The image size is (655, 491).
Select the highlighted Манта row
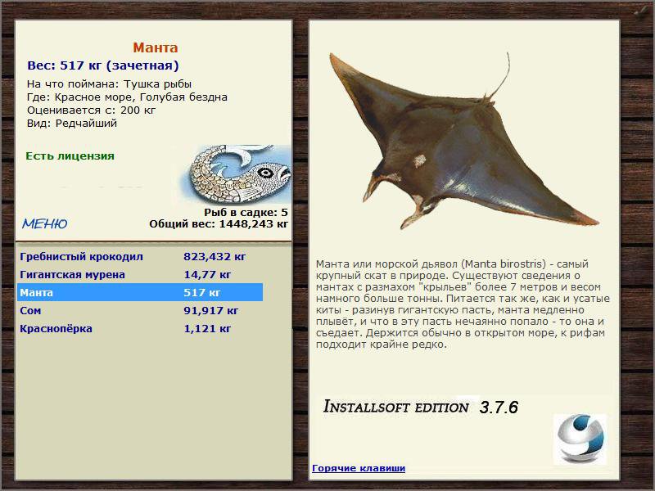coord(140,292)
